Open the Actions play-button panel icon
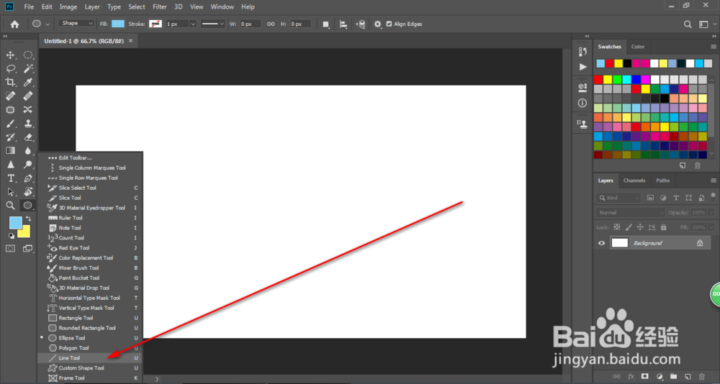The width and height of the screenshot is (720, 384). coord(582,67)
